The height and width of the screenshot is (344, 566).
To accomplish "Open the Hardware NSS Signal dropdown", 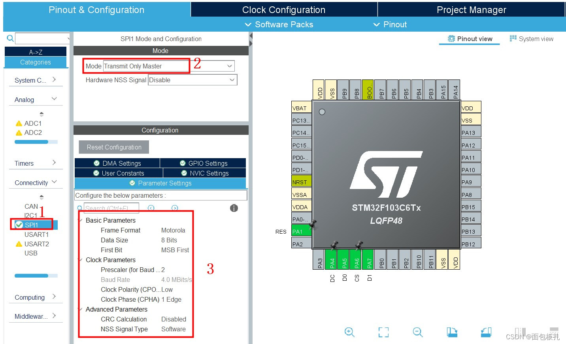I will 232,80.
